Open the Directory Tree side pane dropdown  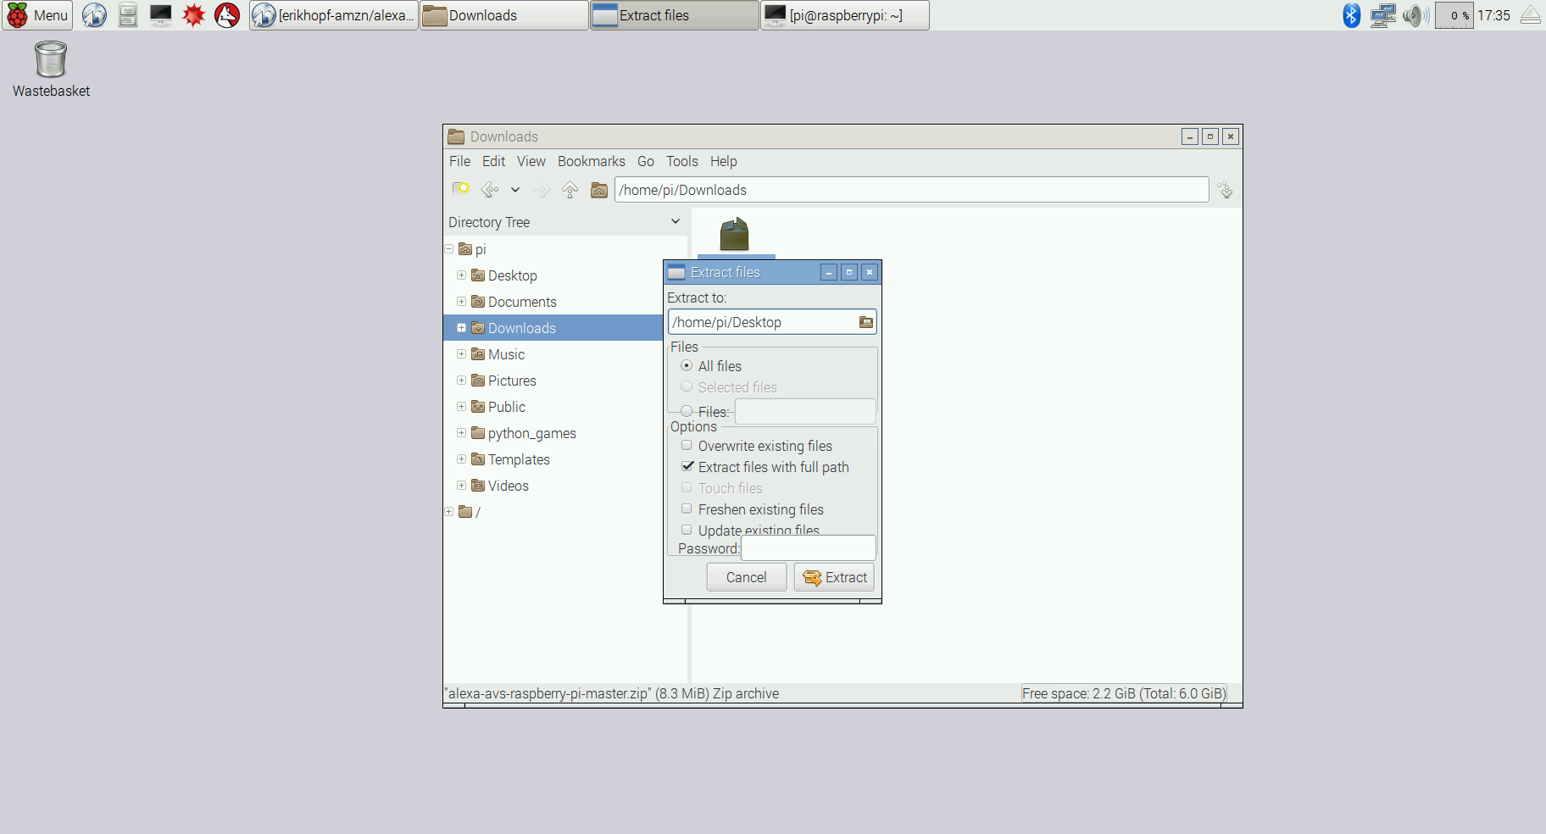pyautogui.click(x=676, y=221)
